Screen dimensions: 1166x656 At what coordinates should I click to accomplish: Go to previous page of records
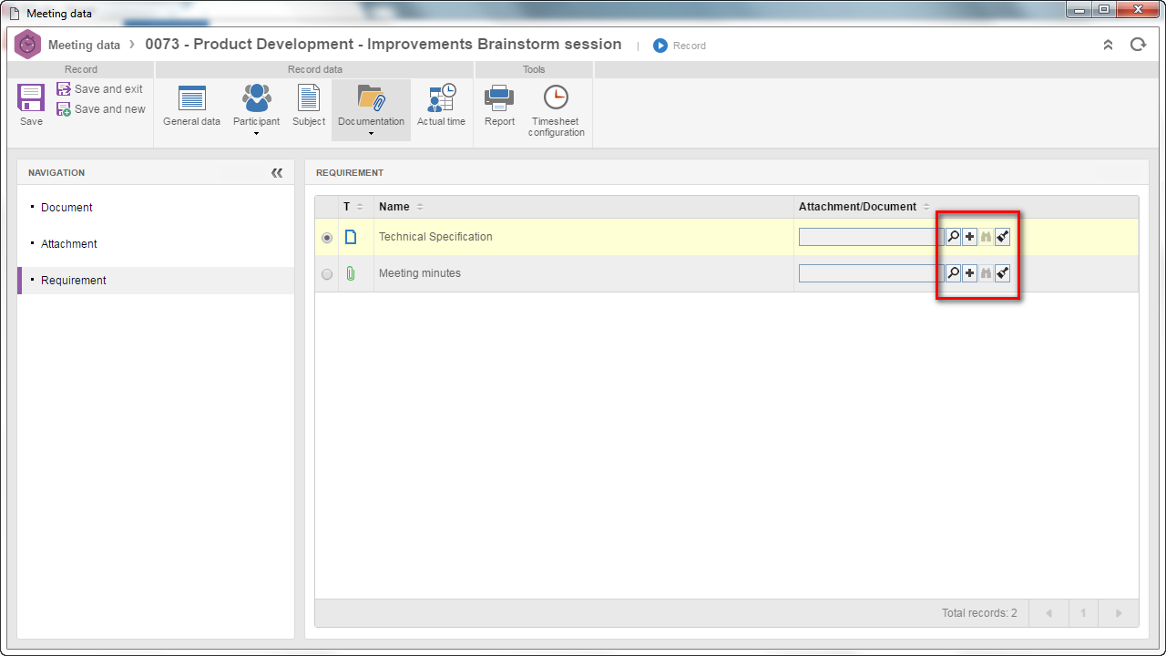[1048, 613]
